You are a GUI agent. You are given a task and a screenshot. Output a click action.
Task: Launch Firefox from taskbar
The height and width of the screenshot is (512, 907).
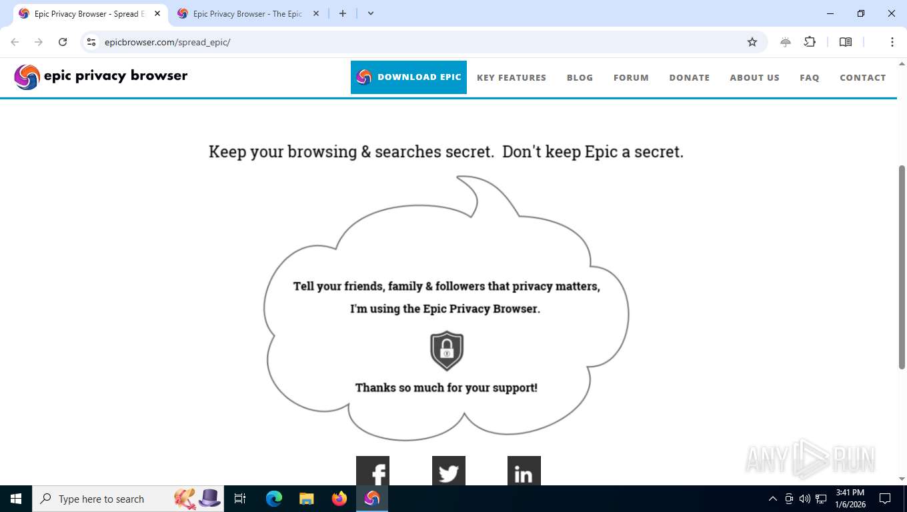(339, 499)
